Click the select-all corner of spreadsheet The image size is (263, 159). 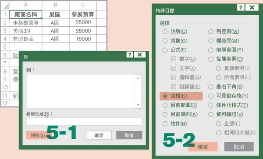coord(5,6)
